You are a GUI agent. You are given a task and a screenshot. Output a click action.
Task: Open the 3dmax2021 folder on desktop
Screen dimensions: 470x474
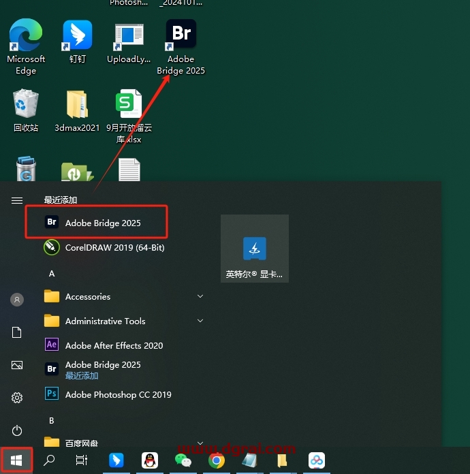(x=77, y=111)
